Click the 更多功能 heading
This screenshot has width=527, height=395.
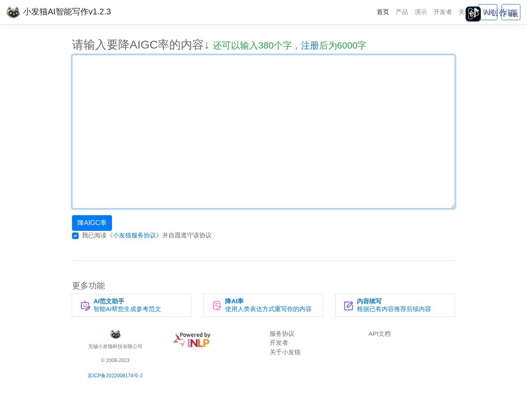[x=89, y=286]
